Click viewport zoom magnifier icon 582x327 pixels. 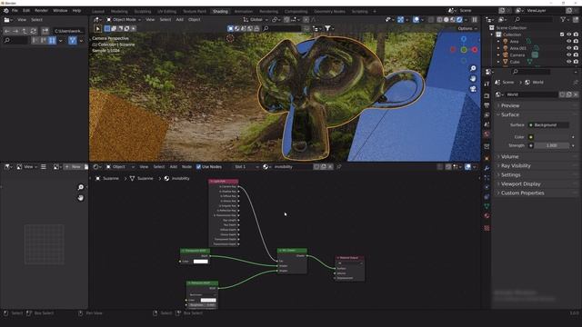coord(473,69)
